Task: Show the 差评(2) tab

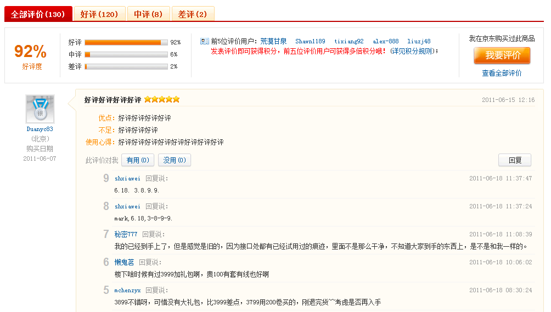Action: [x=193, y=14]
